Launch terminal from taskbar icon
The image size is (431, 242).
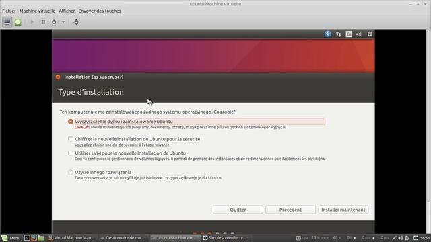27,238
